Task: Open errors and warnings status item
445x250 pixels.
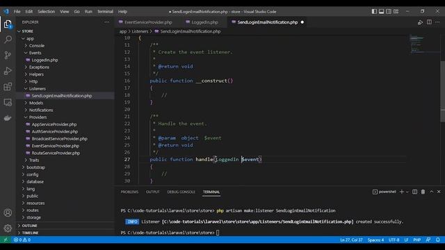Action: 22,240
